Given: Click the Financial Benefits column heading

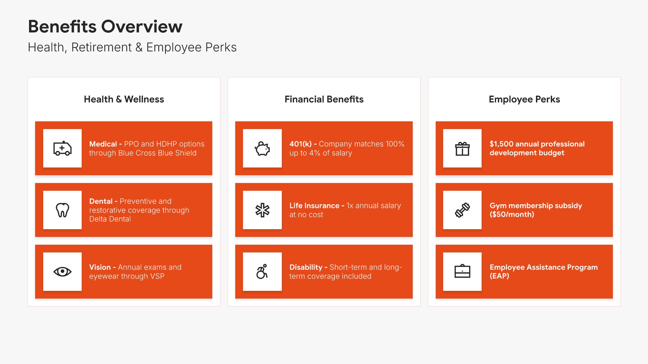Looking at the screenshot, I should tap(324, 99).
